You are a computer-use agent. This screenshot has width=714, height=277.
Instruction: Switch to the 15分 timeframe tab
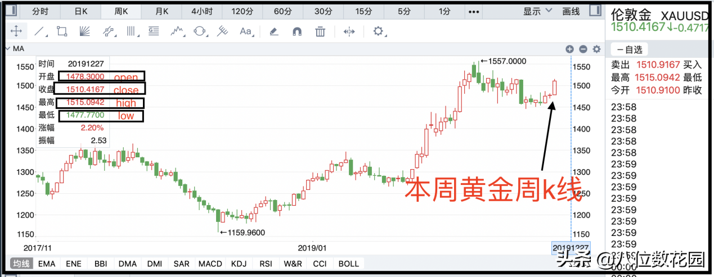(363, 11)
